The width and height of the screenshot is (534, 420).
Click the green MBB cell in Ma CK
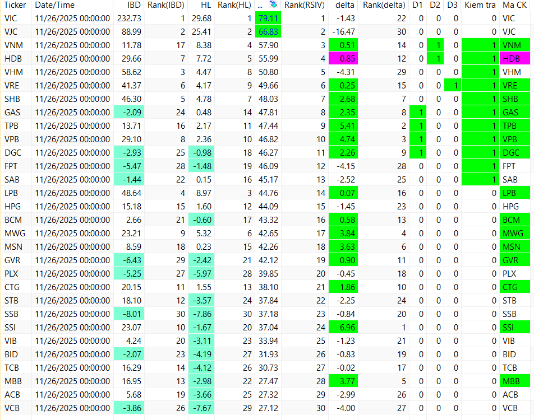515,381
